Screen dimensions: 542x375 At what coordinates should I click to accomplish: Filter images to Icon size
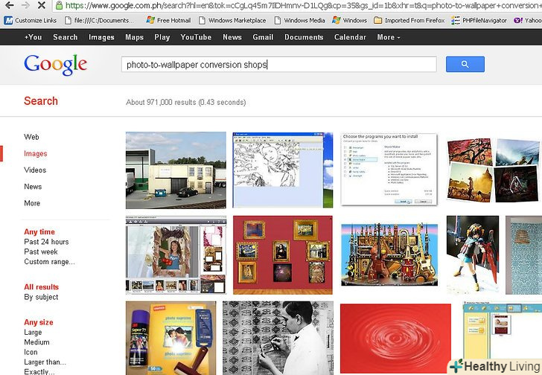(x=31, y=352)
